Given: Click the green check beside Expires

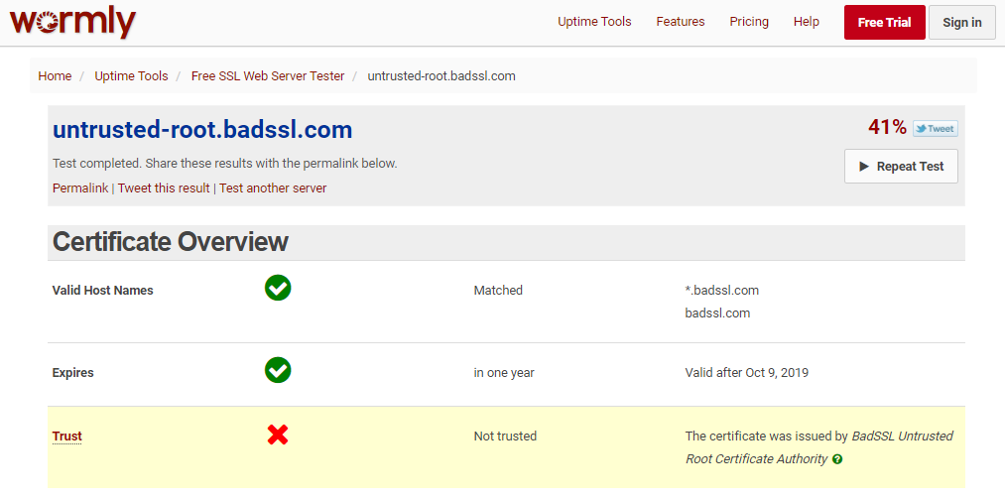Looking at the screenshot, I should point(278,371).
